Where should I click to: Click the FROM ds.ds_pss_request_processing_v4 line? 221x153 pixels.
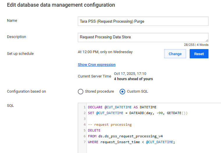(125, 136)
